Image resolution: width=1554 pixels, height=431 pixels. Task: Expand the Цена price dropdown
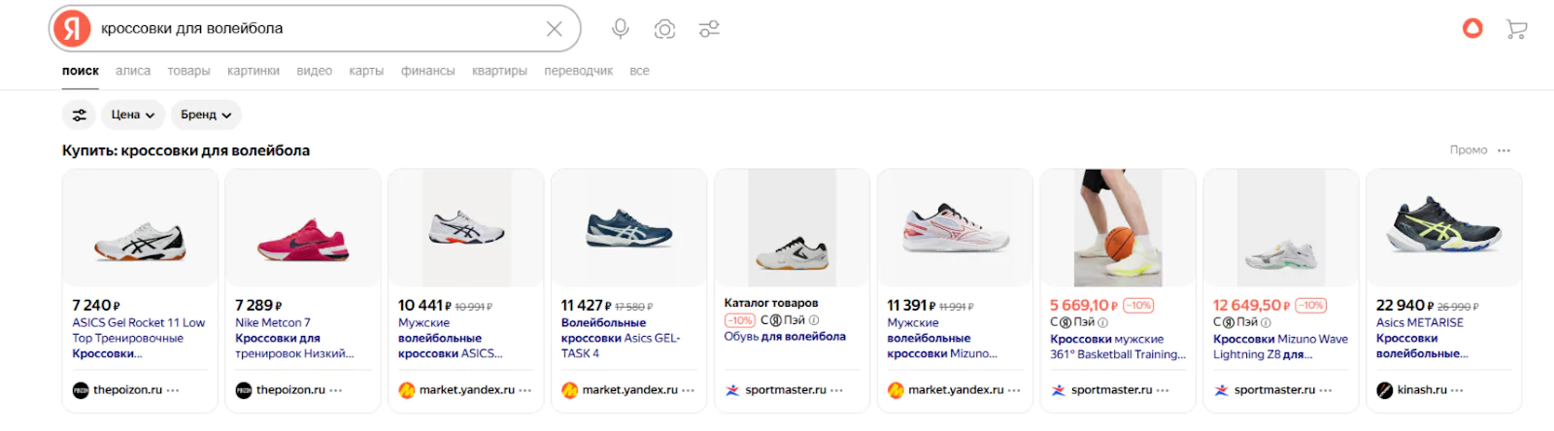pos(133,115)
